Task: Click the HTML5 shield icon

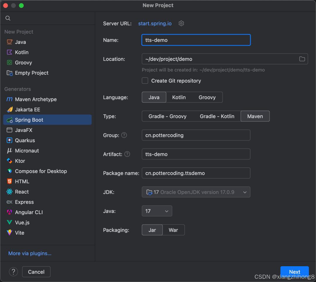Action: tap(9, 181)
